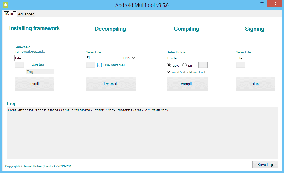Toggle the Use baksmali checkbox
284x173 pixels.
pyautogui.click(x=100, y=65)
